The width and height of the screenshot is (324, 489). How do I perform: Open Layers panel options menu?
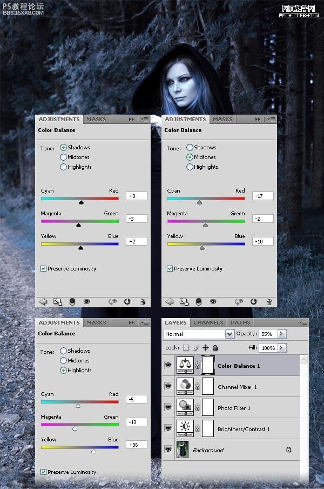303,322
